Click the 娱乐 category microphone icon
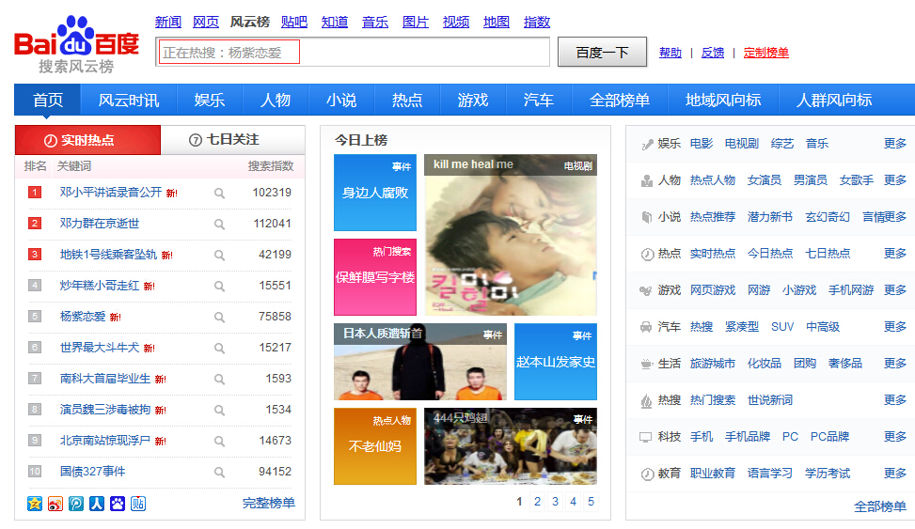 tap(647, 144)
